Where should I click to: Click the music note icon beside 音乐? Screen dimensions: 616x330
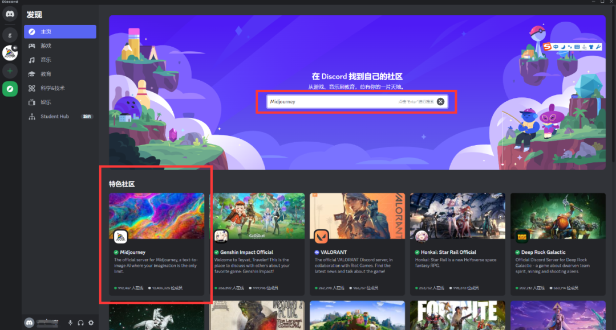[x=32, y=60]
